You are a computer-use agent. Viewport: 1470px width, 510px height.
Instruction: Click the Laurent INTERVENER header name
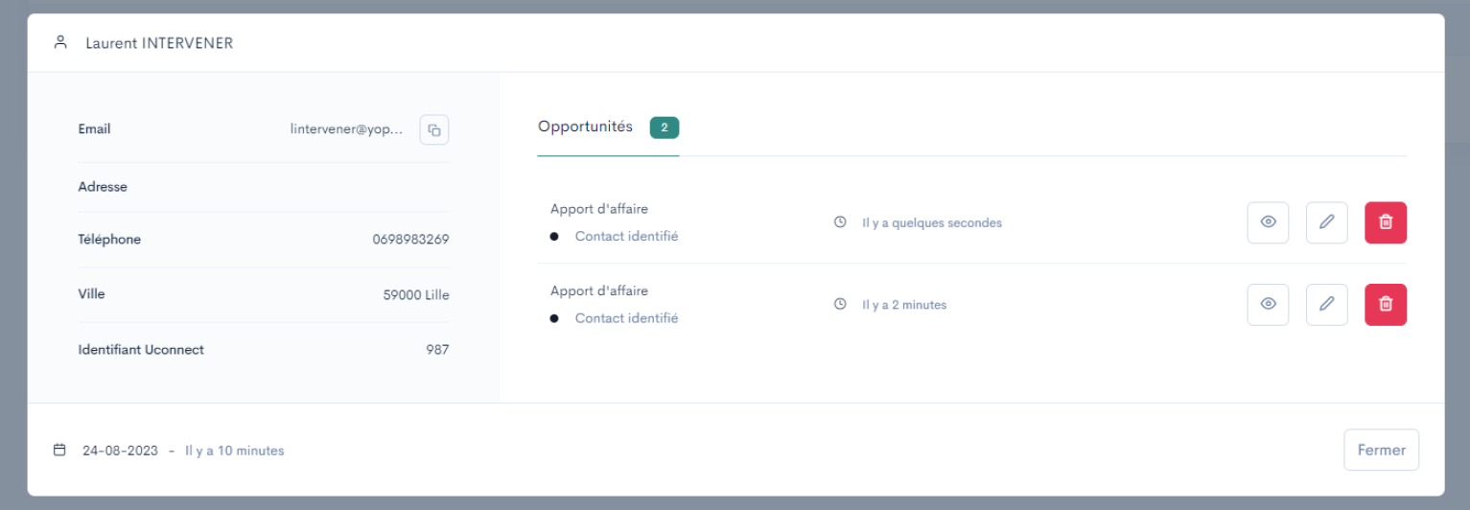(x=159, y=43)
